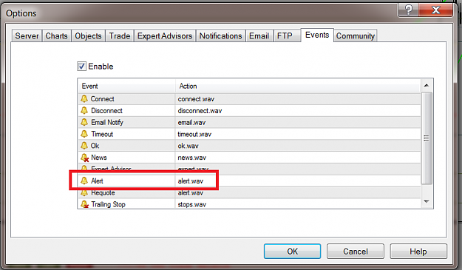Click the disabled bell icon beside News
Viewport: 462px width, 270px height.
pos(84,158)
